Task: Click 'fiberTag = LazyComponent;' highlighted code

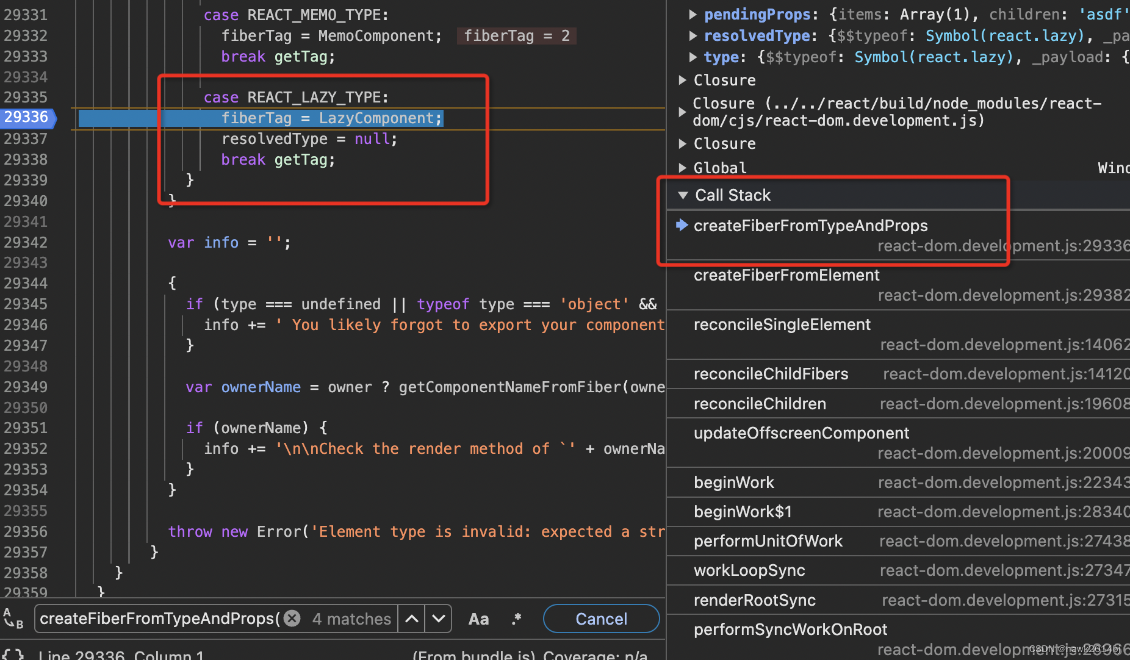Action: [x=332, y=118]
